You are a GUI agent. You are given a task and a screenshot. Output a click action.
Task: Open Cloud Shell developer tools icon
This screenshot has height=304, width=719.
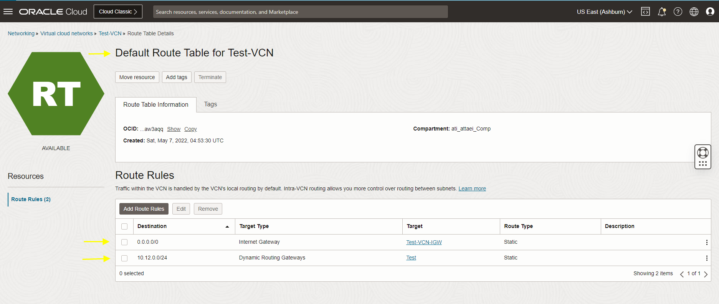(645, 12)
